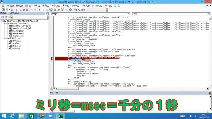Close the Immediate (イミディエイト) window
Image resolution: width=212 pixels, height=119 pixels.
210,93
